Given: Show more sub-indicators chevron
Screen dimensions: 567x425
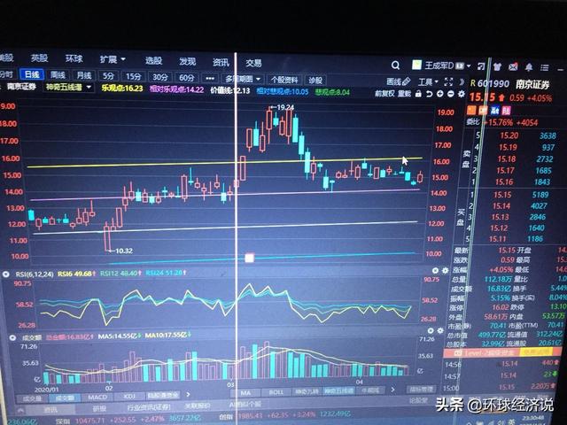Looking at the screenshot, I should click(188, 394).
